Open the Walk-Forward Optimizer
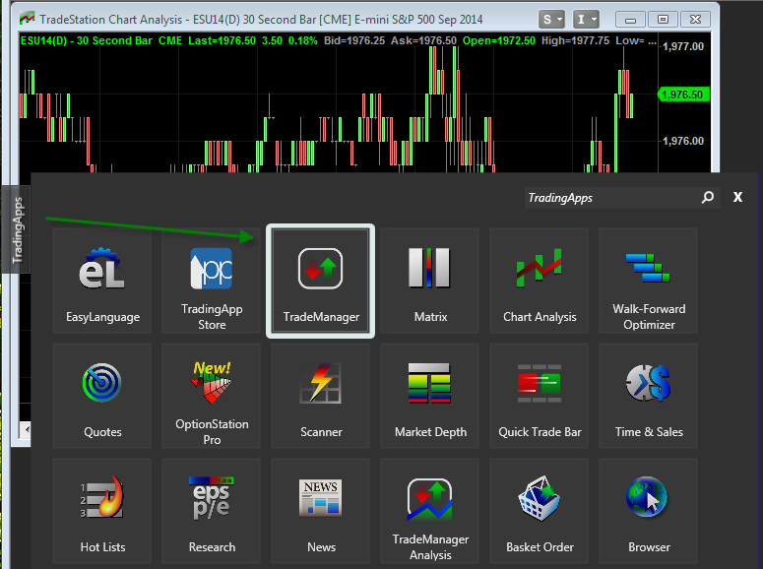The width and height of the screenshot is (763, 569). 649,282
